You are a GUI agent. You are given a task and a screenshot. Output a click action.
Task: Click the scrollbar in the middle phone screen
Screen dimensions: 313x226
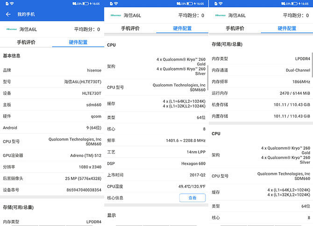[x=207, y=78]
